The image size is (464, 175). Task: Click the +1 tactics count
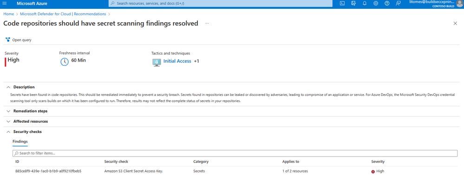tap(196, 61)
